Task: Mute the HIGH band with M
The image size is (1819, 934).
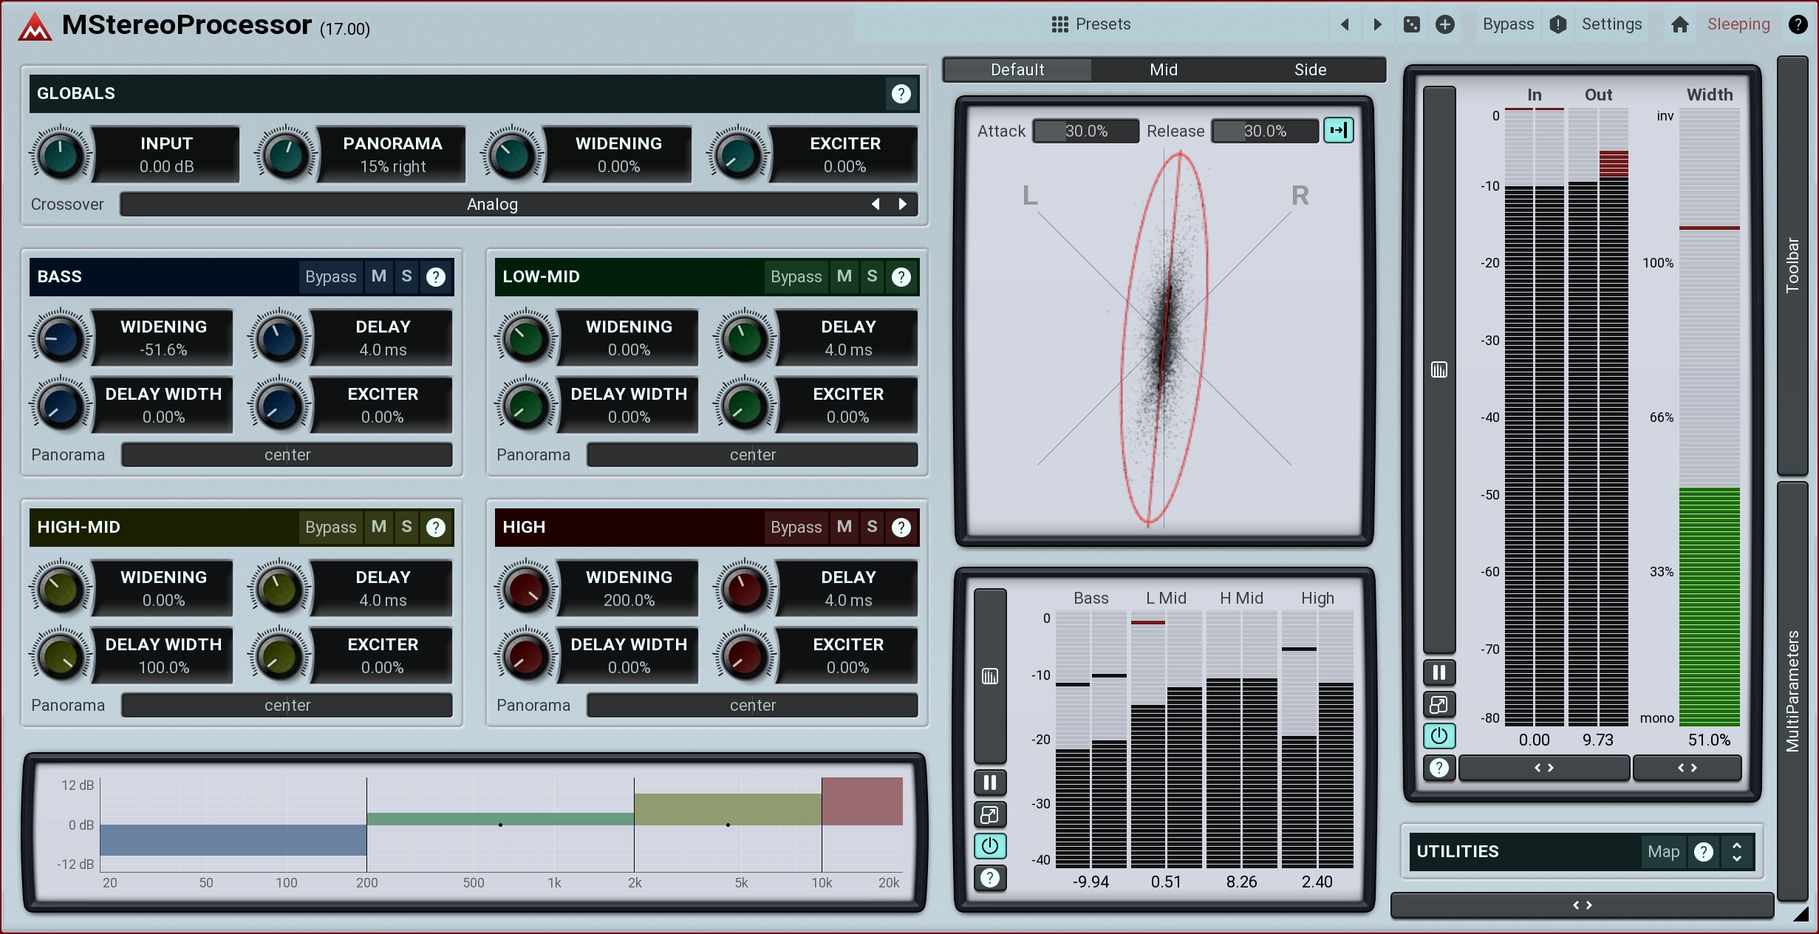Action: [844, 527]
